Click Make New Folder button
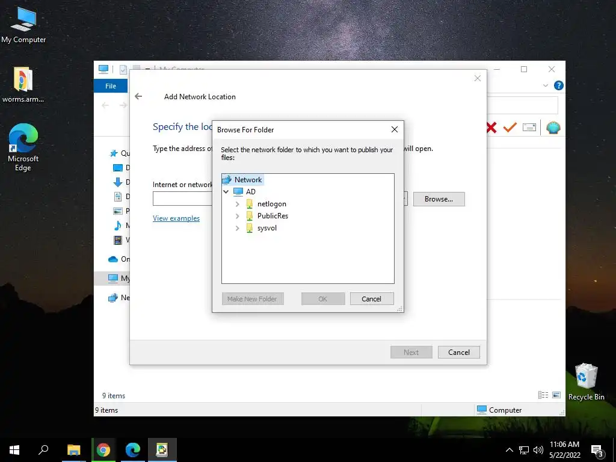616x462 pixels. tap(252, 299)
